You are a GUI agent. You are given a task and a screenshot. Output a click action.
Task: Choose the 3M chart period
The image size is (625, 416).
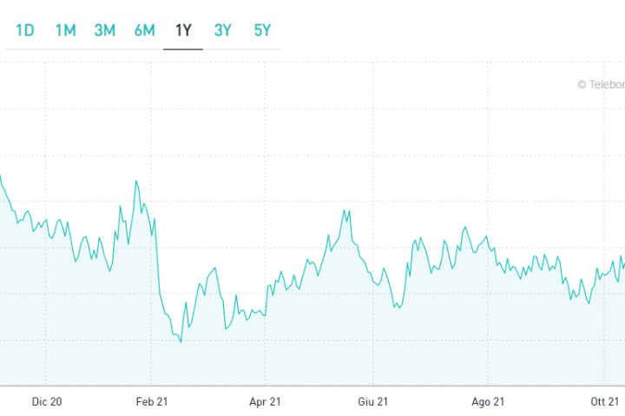pyautogui.click(x=104, y=30)
